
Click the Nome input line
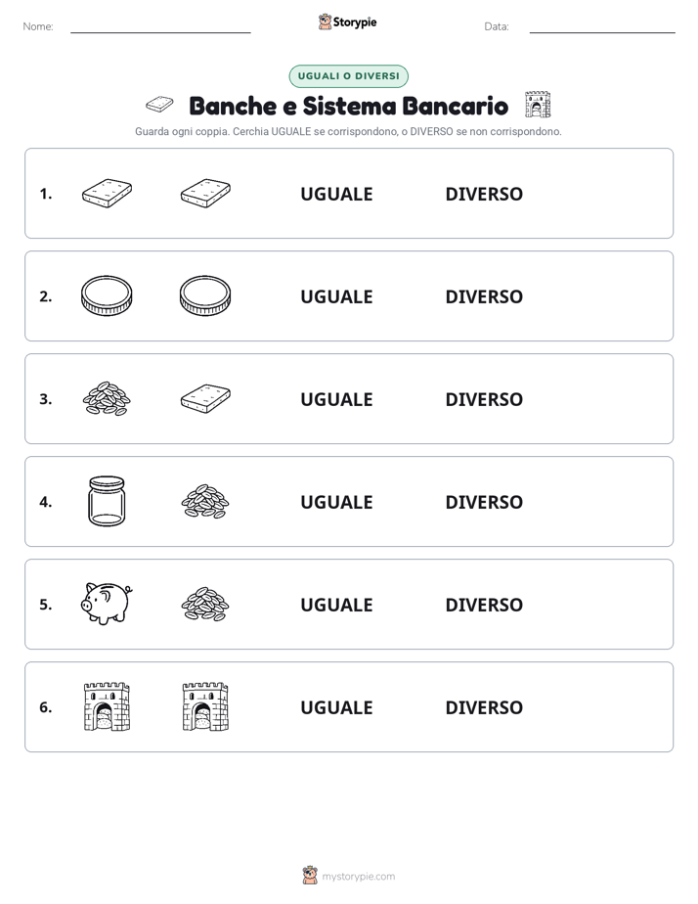(x=160, y=27)
